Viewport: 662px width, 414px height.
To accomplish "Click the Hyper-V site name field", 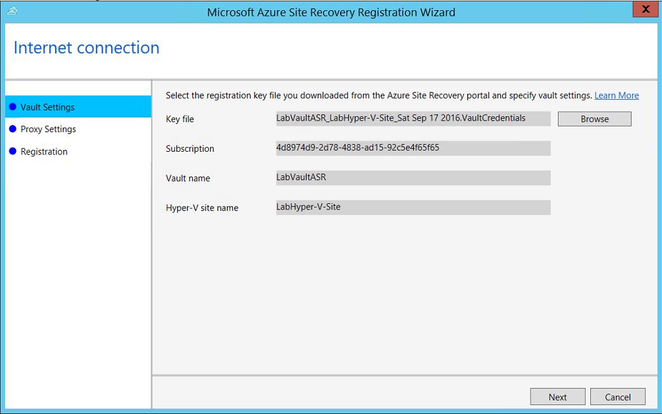I will (x=413, y=207).
